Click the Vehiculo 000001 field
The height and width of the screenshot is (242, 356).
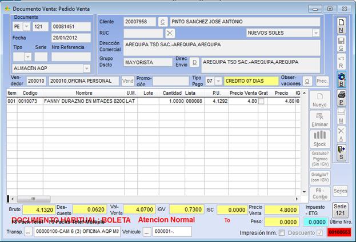[x=172, y=232]
